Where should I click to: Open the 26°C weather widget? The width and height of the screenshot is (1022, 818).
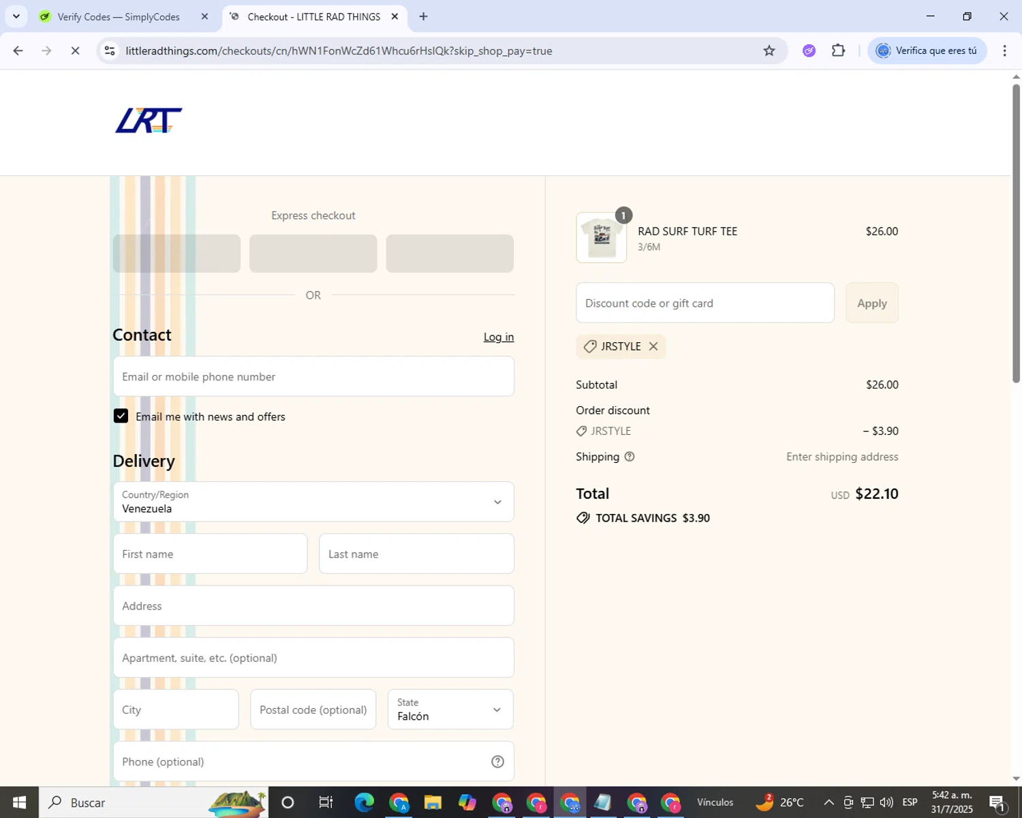point(780,802)
